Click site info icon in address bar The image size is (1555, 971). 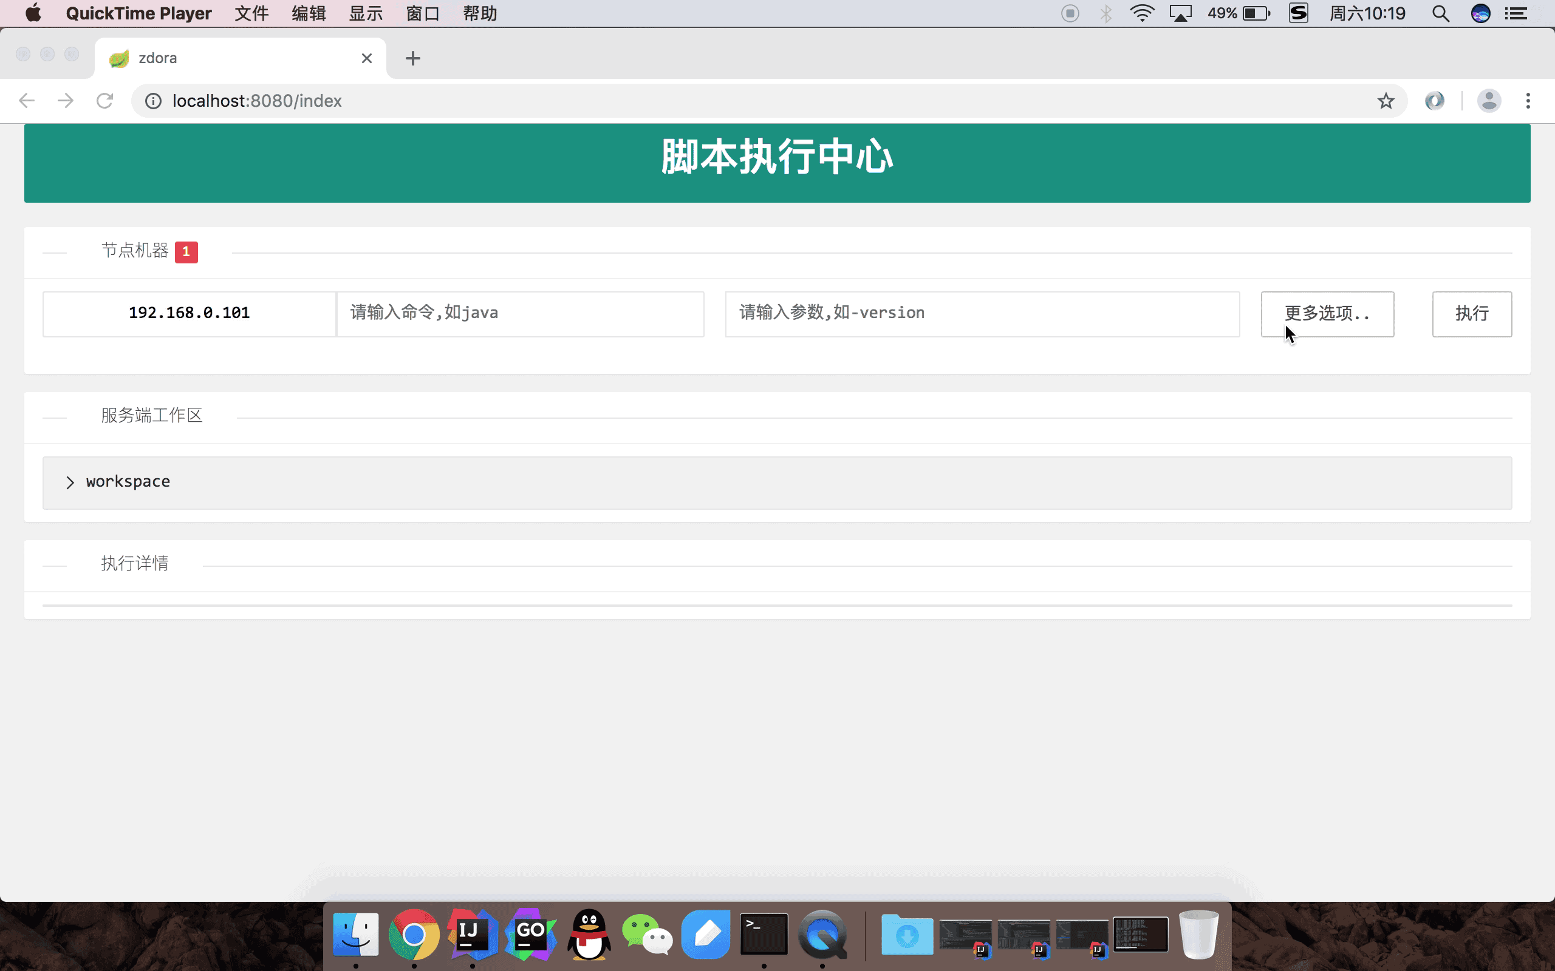[153, 101]
